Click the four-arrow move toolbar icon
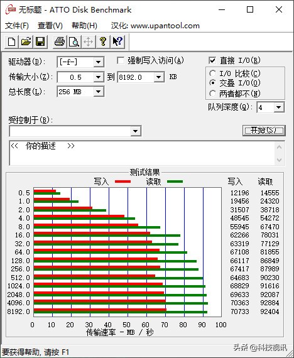This screenshot has height=358, width=294. pos(89,42)
